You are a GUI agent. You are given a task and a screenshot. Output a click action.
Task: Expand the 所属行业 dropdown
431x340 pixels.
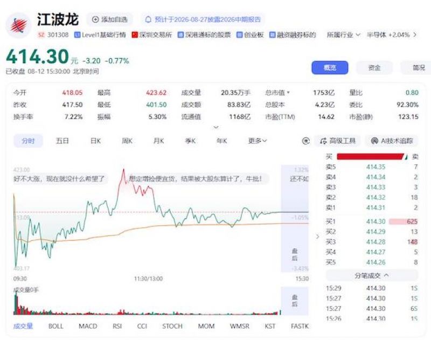343,35
